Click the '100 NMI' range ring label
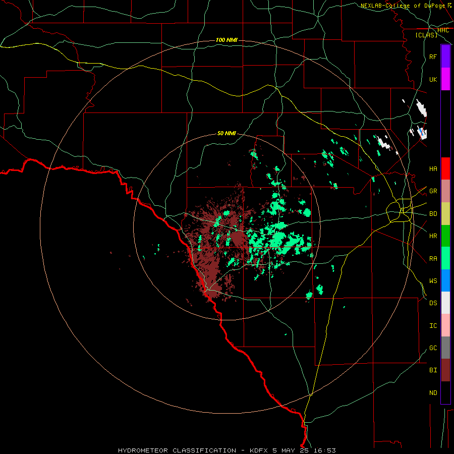Screen dimensions: 454x454 226,40
